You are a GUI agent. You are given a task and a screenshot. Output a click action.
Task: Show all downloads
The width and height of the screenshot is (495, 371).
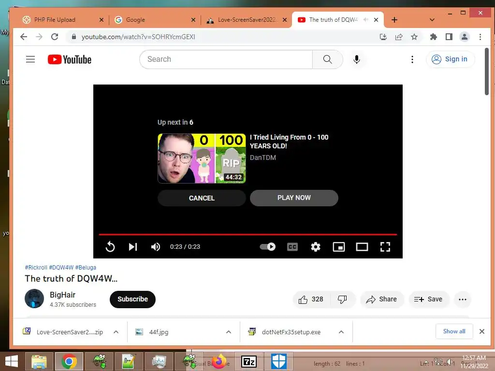point(454,331)
